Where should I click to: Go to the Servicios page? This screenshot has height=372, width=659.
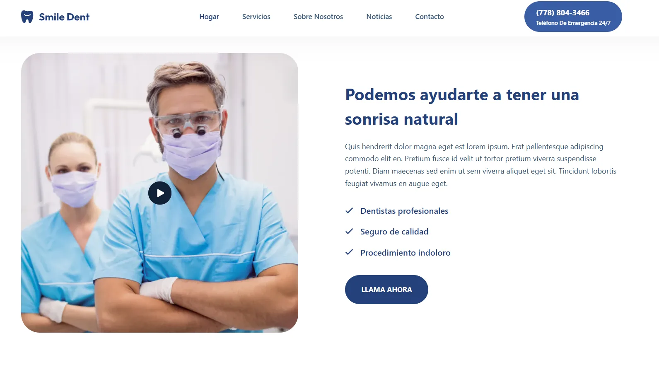[x=256, y=17]
